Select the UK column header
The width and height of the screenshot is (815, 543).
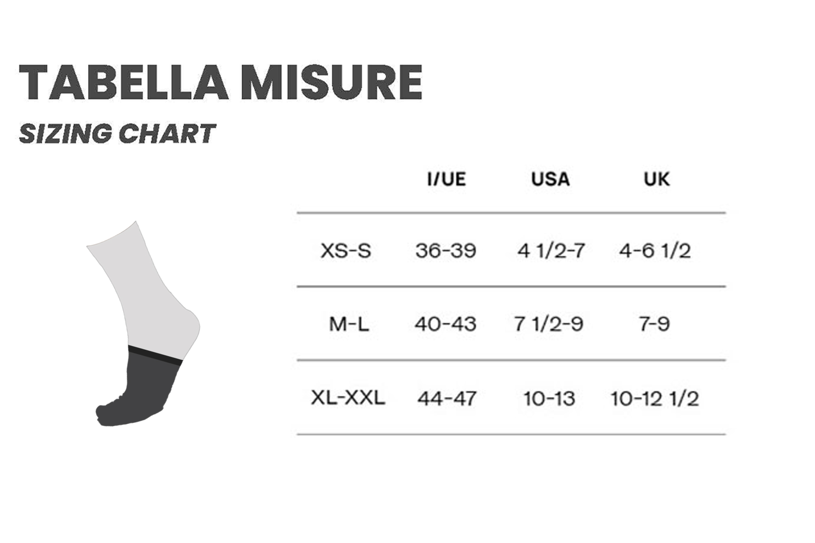[657, 179]
